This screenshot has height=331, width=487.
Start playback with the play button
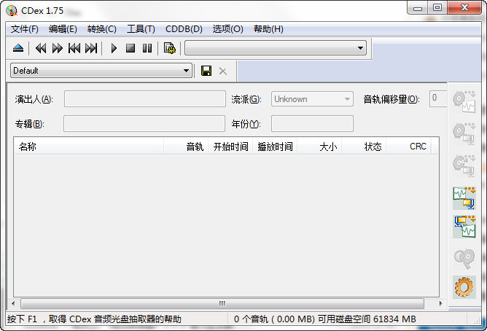114,48
